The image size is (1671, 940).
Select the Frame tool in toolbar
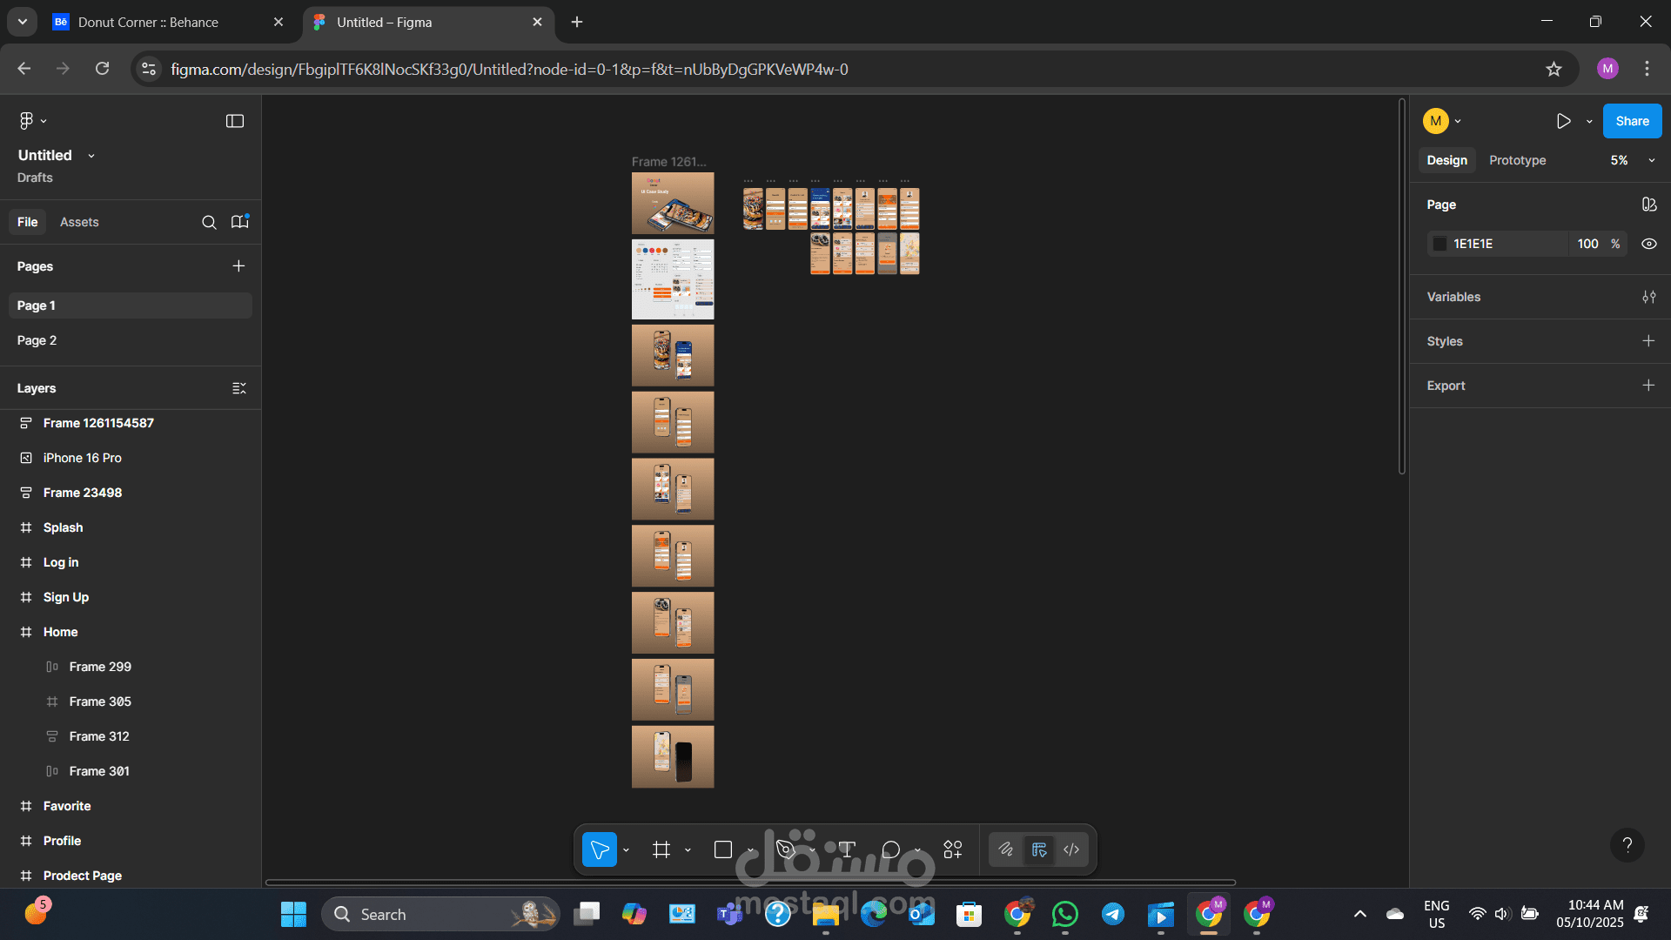click(661, 849)
